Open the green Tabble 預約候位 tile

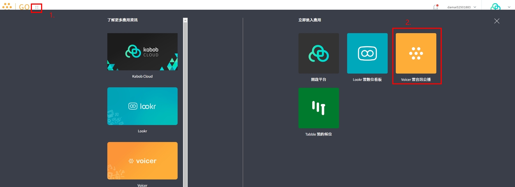tap(318, 108)
